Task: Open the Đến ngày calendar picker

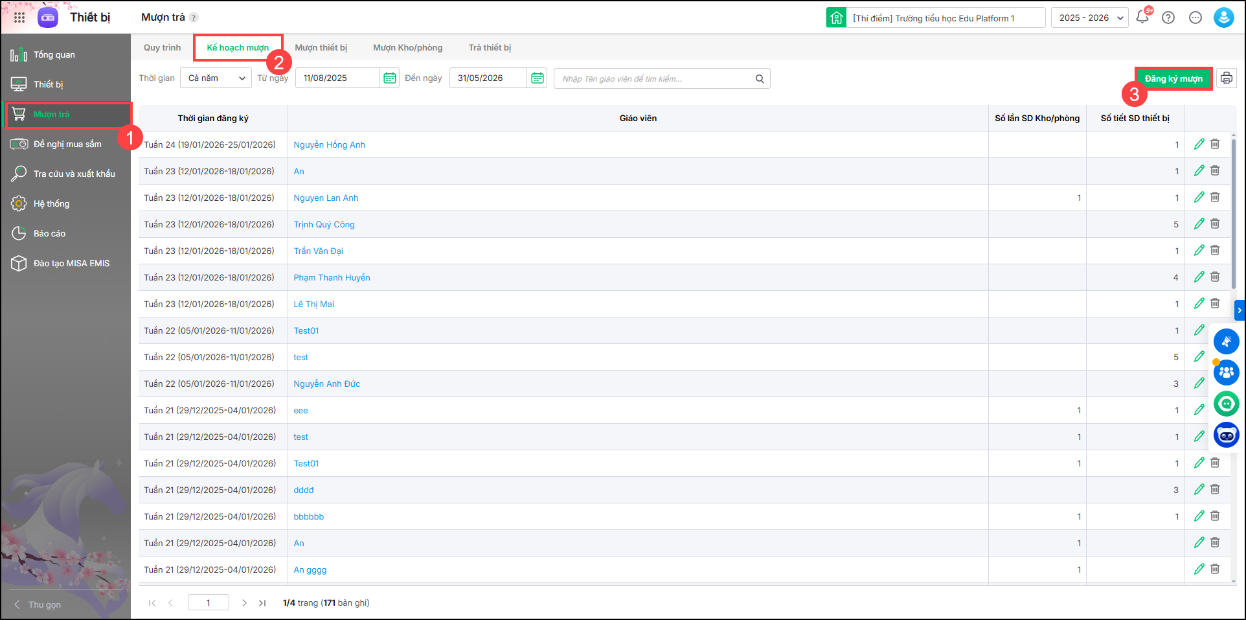Action: (x=537, y=78)
